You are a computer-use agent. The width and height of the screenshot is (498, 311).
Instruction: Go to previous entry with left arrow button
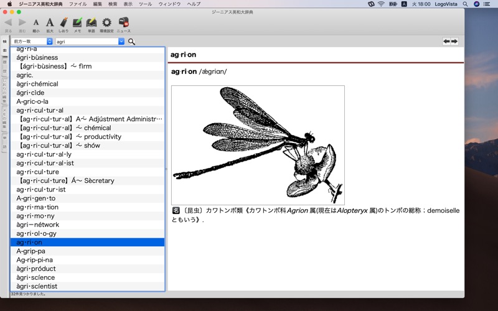446,41
